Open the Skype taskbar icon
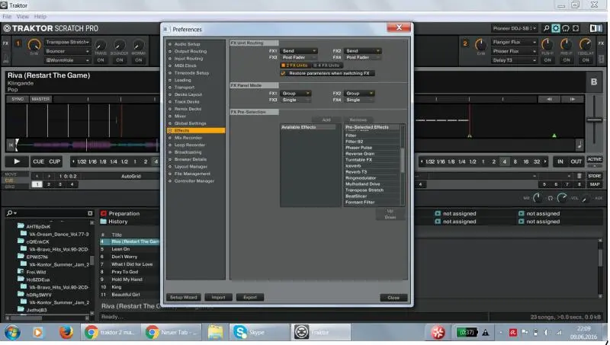This screenshot has width=610, height=345. (x=239, y=332)
